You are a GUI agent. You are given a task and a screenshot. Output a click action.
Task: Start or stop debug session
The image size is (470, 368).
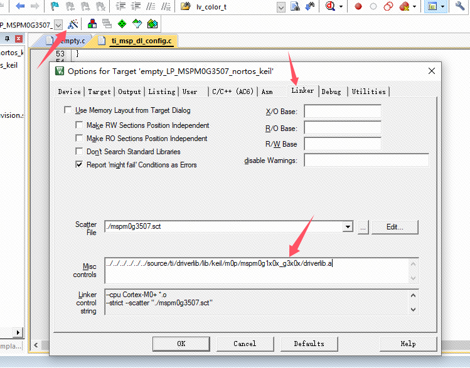330,6
